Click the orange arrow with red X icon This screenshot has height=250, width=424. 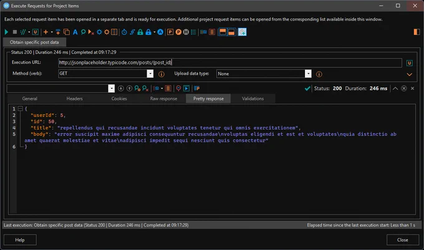[91, 32]
